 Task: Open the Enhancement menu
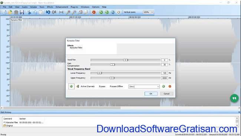[x=62, y=7]
